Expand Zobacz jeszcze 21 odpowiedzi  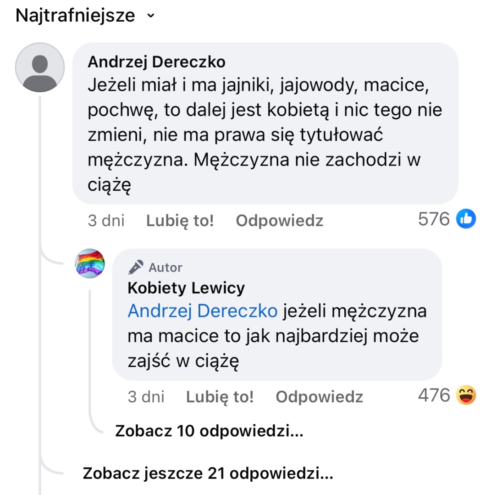click(x=208, y=473)
